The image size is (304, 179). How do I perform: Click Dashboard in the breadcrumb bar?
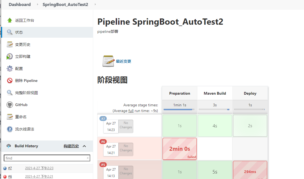coord(20,4)
